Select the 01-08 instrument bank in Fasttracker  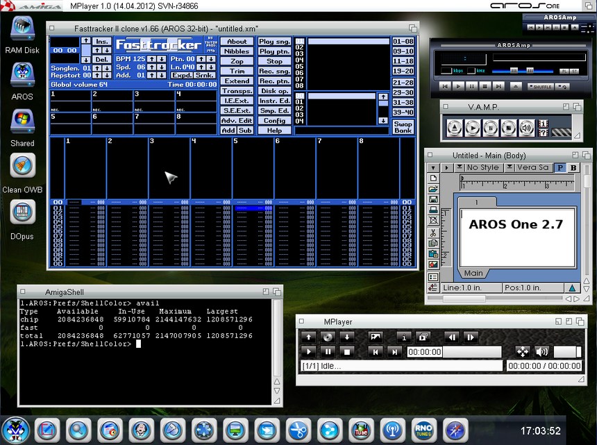point(403,42)
